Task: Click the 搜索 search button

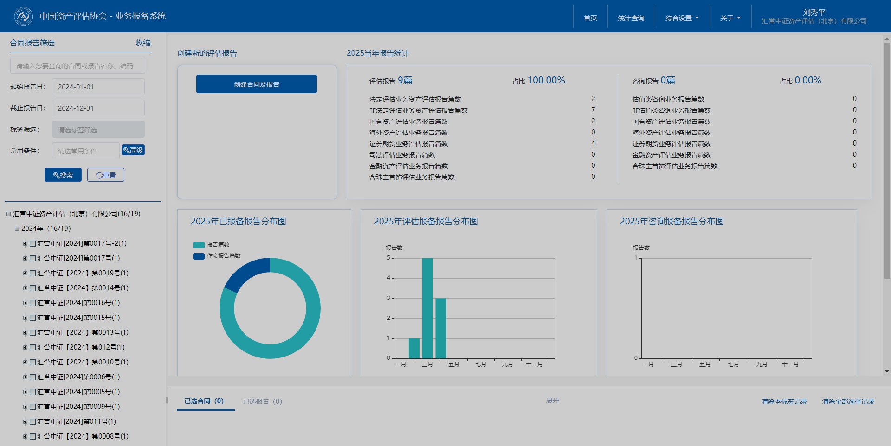Action: tap(63, 175)
